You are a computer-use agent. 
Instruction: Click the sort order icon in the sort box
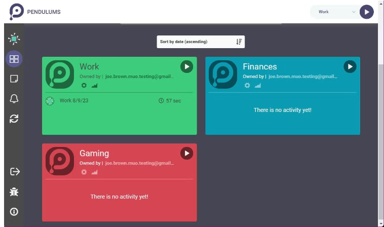[x=239, y=42]
